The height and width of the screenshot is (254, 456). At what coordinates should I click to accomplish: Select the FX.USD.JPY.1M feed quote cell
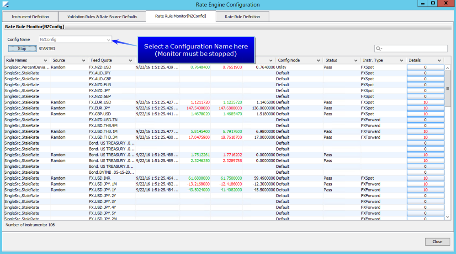111,184
